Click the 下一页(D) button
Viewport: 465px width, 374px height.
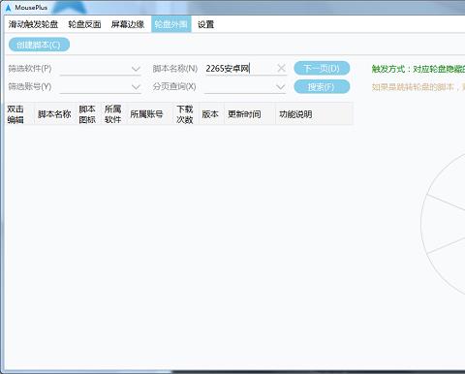pyautogui.click(x=322, y=68)
